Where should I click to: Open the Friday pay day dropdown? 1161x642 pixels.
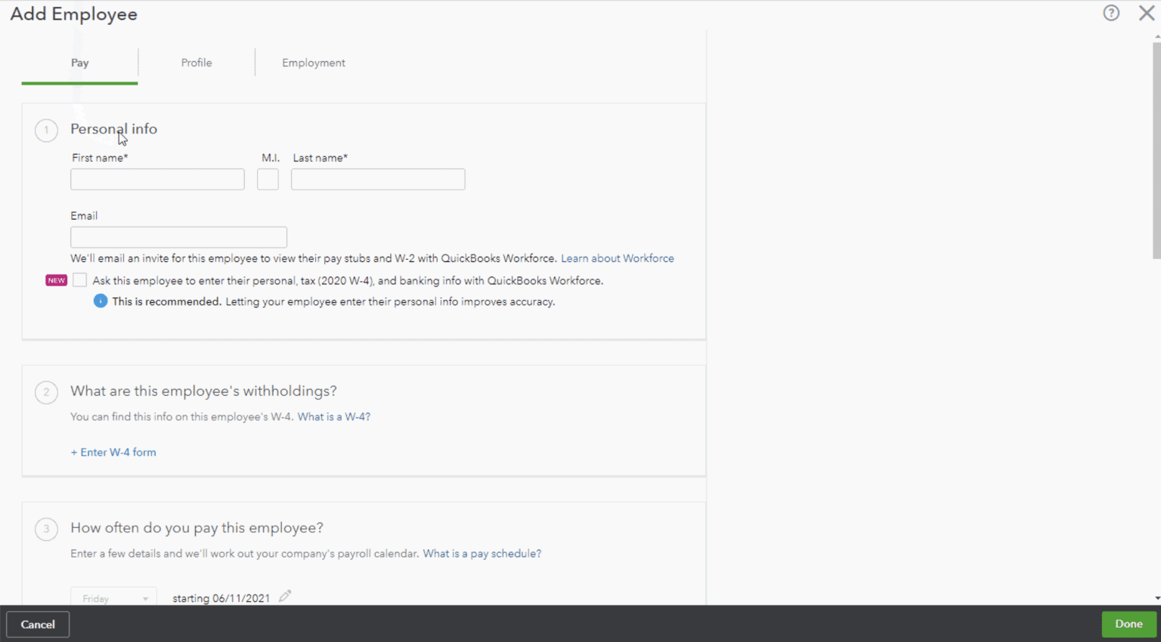point(113,597)
